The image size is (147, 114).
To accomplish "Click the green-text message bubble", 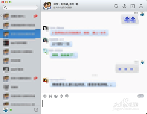I will tap(64, 55).
